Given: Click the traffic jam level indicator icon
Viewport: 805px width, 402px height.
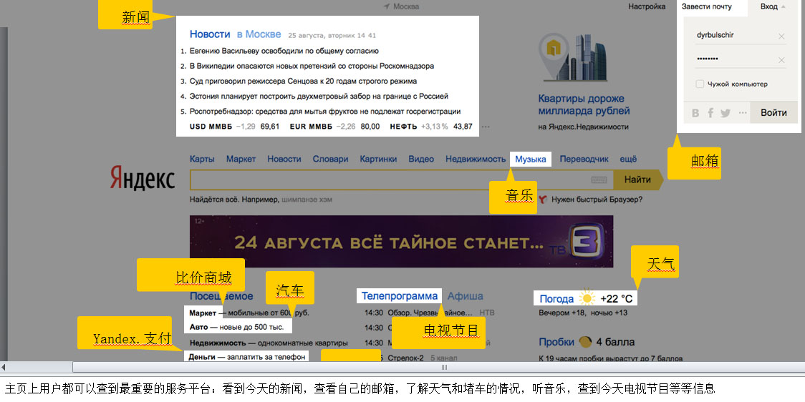Looking at the screenshot, I should pos(584,342).
